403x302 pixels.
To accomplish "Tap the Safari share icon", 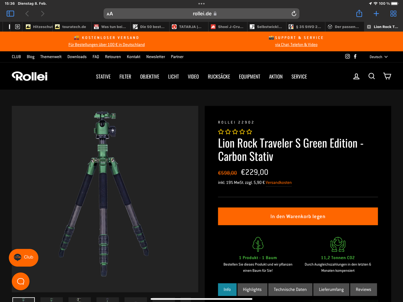I will (359, 14).
